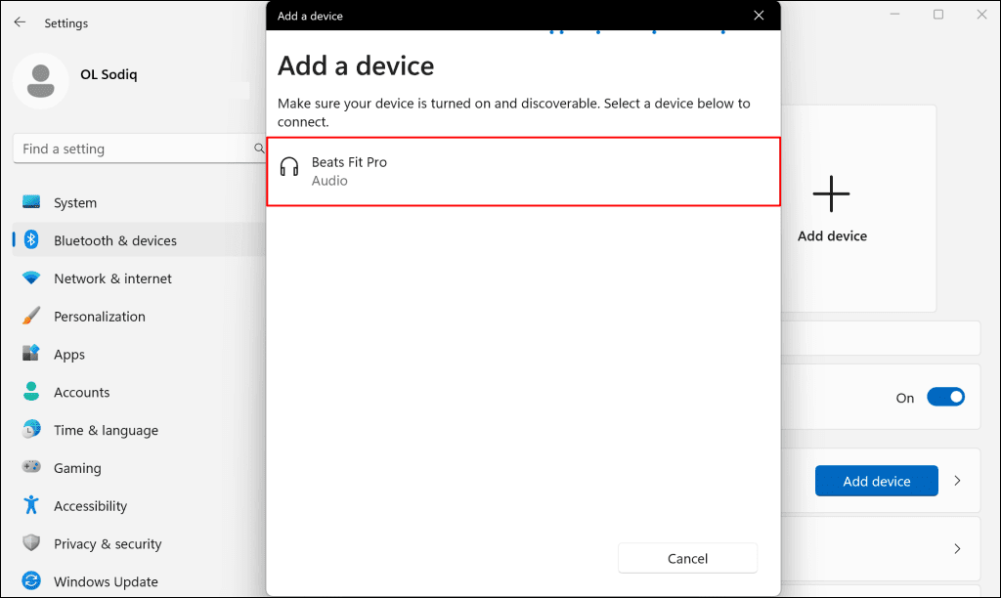Cancel the Add a device dialog
This screenshot has width=1001, height=598.
click(x=687, y=559)
